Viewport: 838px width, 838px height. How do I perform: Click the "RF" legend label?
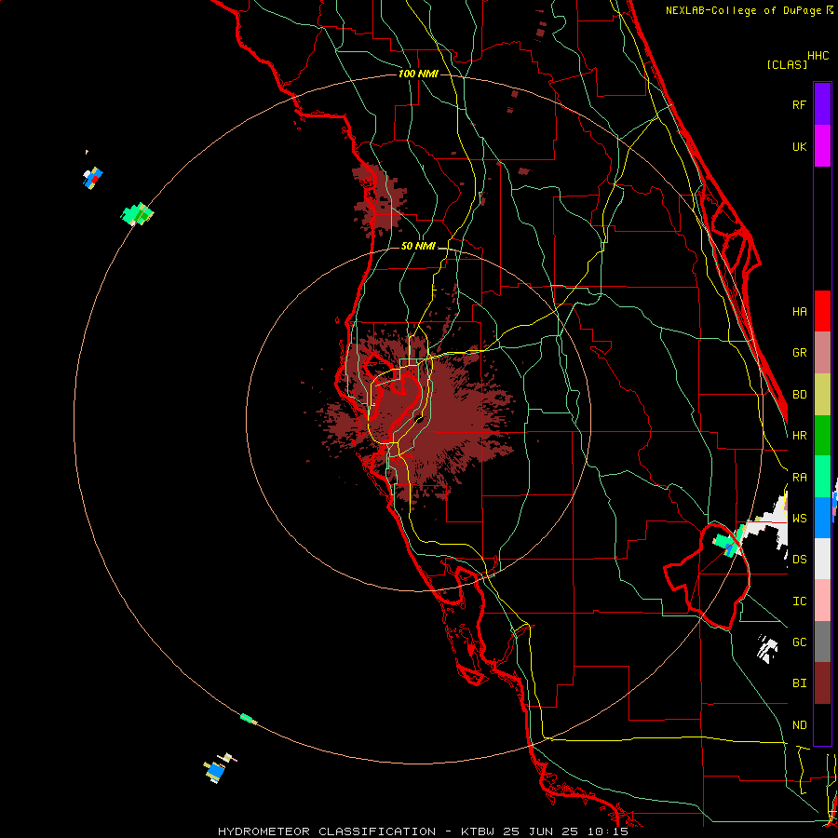tap(799, 104)
